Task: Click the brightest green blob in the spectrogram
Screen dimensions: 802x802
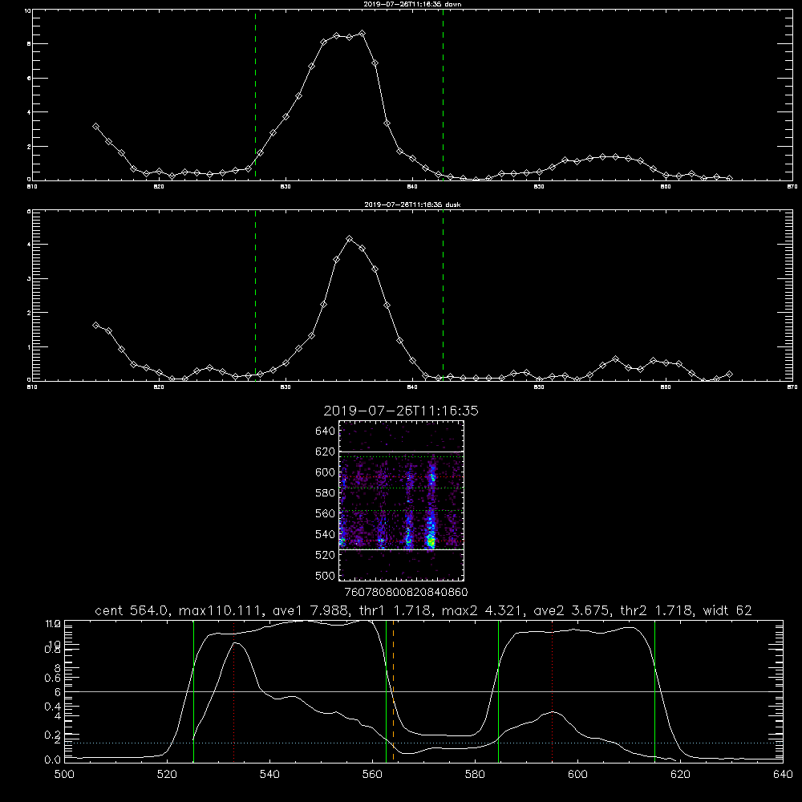Action: [x=431, y=541]
